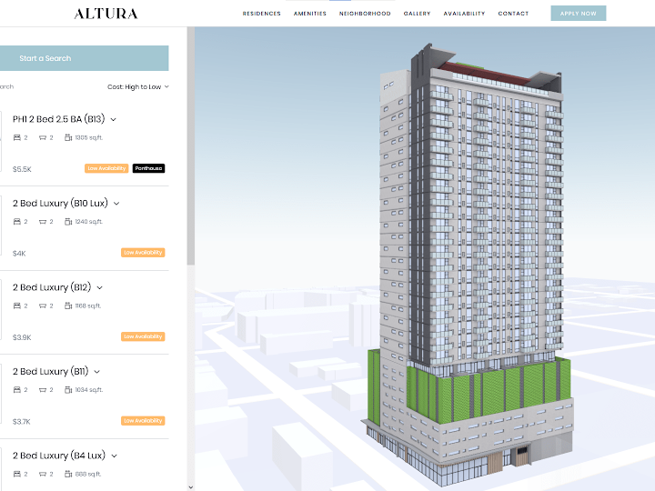Go to the Neighborhood page

click(365, 14)
